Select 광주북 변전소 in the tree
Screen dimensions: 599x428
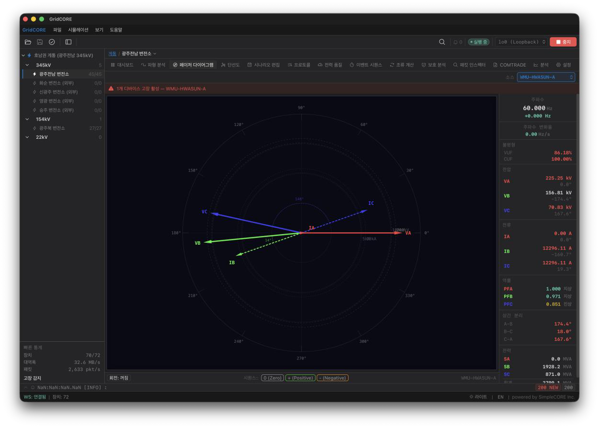[x=62, y=128]
